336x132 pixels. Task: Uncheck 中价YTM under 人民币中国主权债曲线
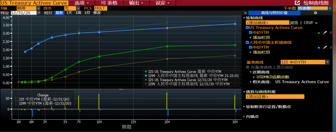[x=250, y=47]
